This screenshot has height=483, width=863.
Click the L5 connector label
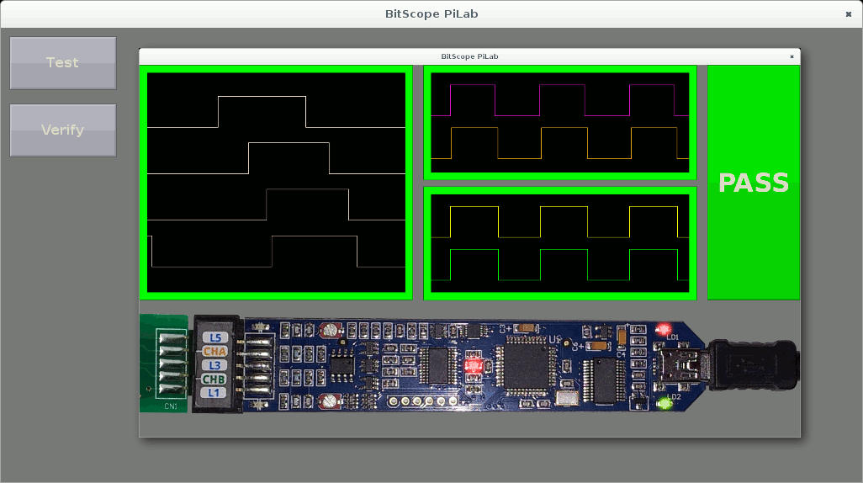point(215,337)
